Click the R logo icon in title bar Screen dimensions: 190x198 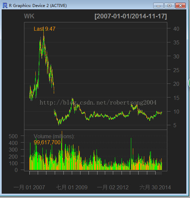click(5, 6)
